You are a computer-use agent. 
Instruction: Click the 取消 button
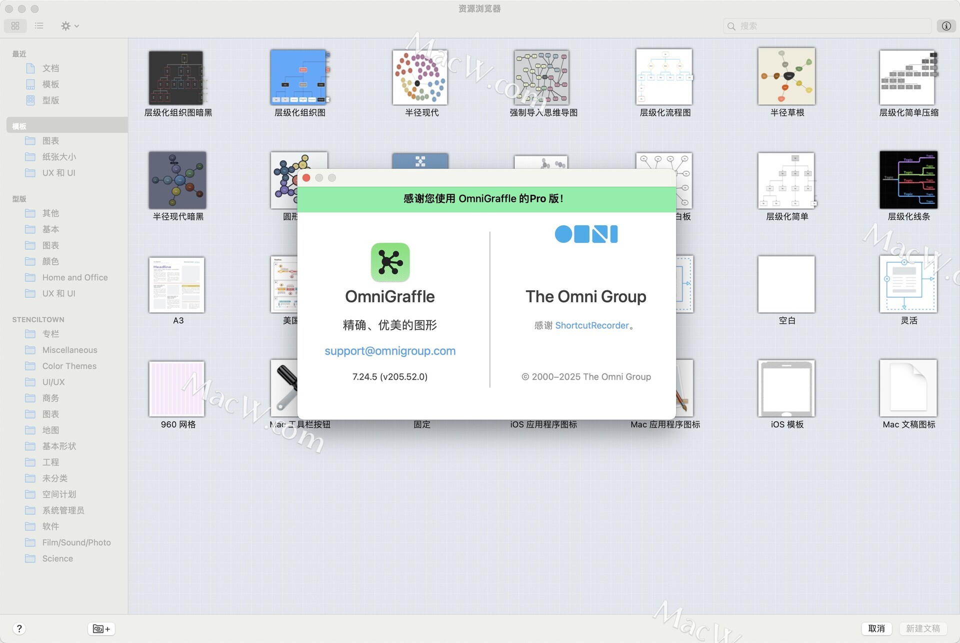pos(876,629)
